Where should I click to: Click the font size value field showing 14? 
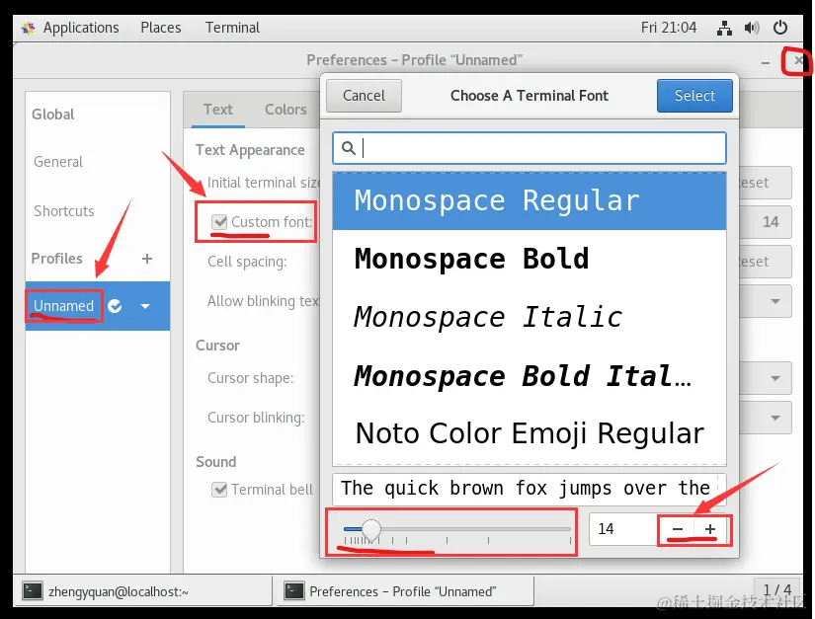click(623, 529)
